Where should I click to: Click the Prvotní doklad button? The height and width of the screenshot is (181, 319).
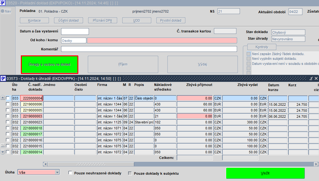point(171,20)
